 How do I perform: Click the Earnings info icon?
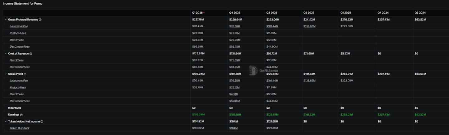(x=21, y=115)
